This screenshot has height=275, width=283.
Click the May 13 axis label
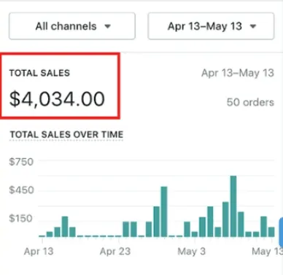point(267,251)
